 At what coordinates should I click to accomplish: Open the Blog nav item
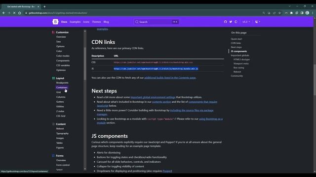tap(106, 22)
